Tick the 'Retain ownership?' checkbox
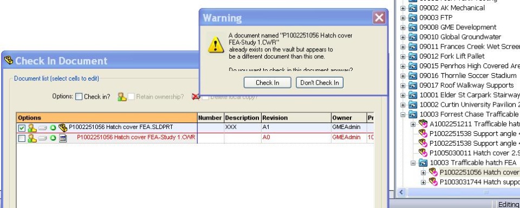The image size is (520, 208). point(131,97)
